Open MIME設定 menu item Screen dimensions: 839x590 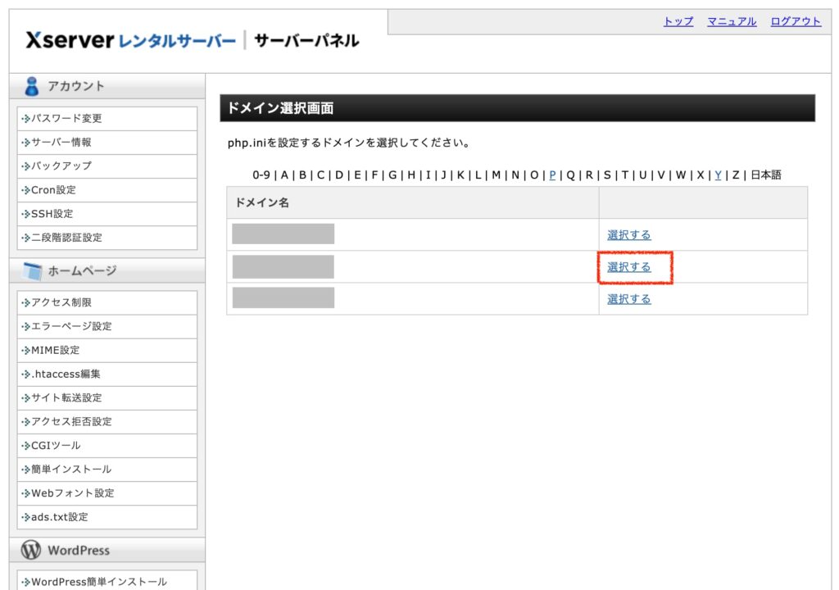click(x=107, y=350)
